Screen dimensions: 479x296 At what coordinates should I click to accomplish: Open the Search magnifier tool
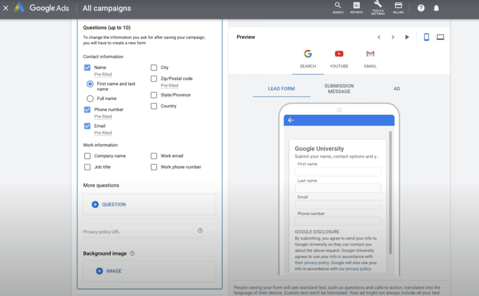(338, 8)
